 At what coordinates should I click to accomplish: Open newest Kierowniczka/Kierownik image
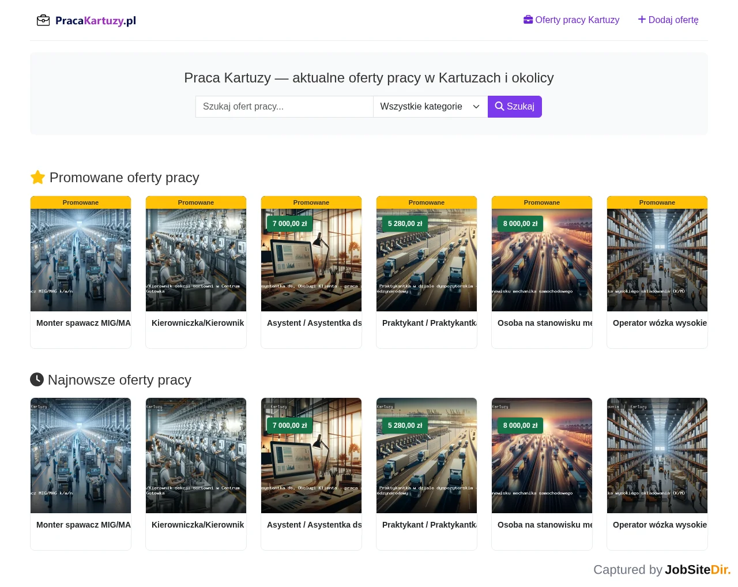pyautogui.click(x=196, y=456)
